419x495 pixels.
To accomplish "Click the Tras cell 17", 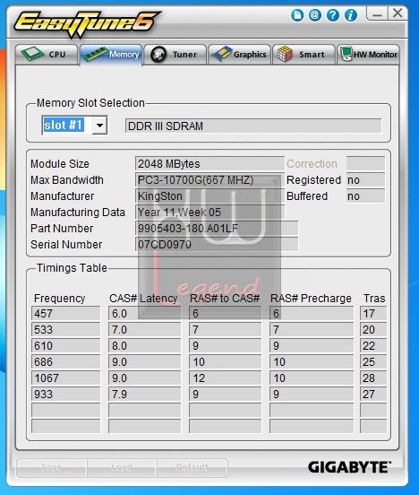I will (373, 314).
